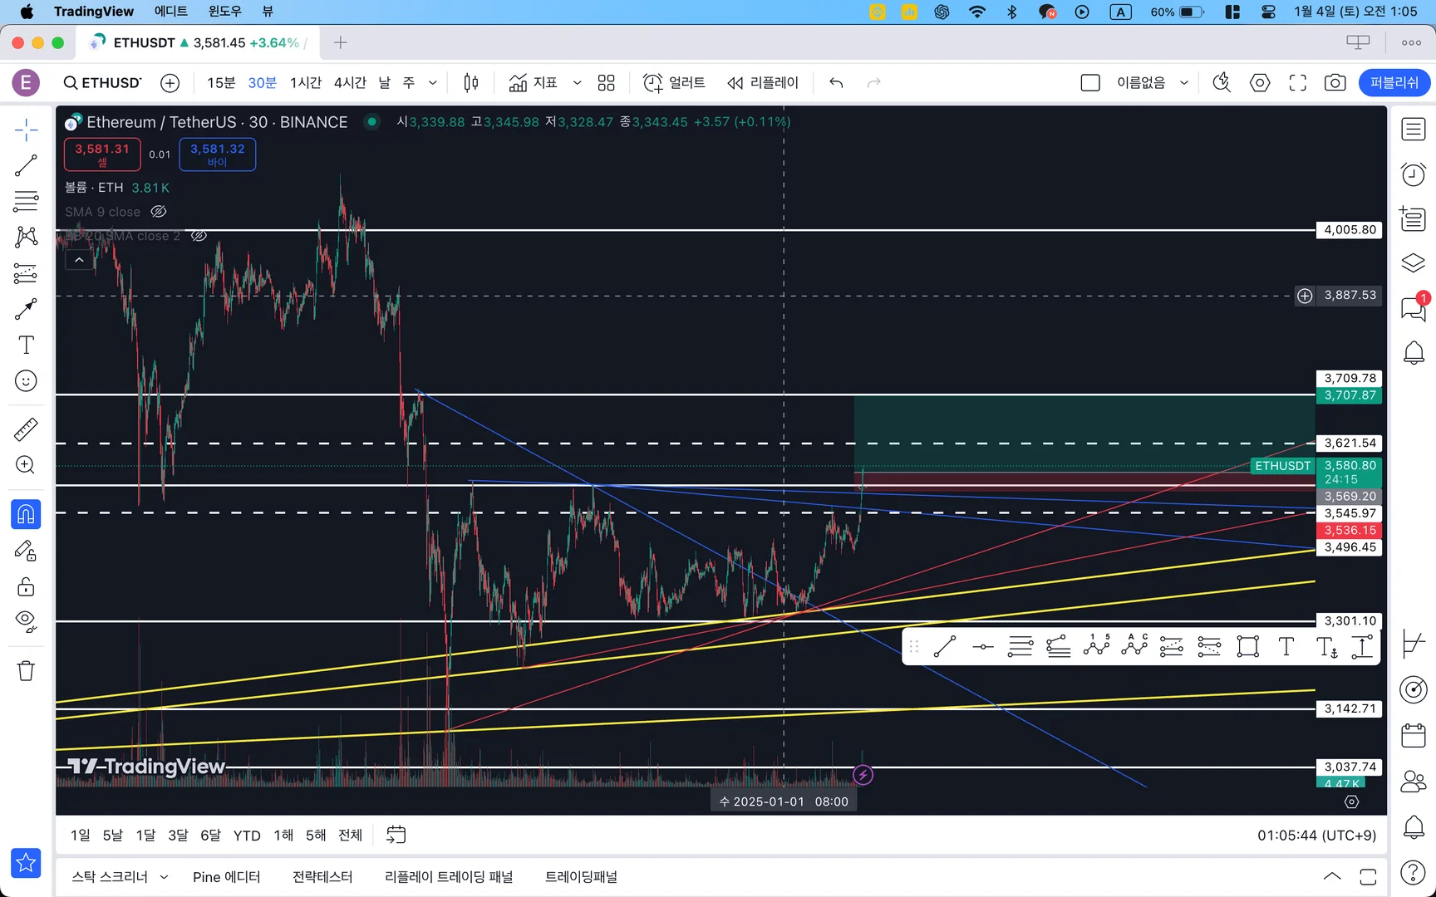
Task: Open chart settings from the top toolbar
Action: coord(1260,82)
